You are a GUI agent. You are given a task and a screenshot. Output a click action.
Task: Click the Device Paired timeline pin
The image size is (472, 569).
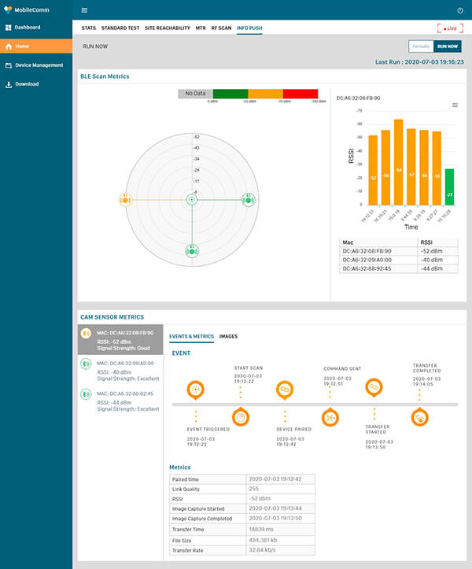pyautogui.click(x=285, y=389)
